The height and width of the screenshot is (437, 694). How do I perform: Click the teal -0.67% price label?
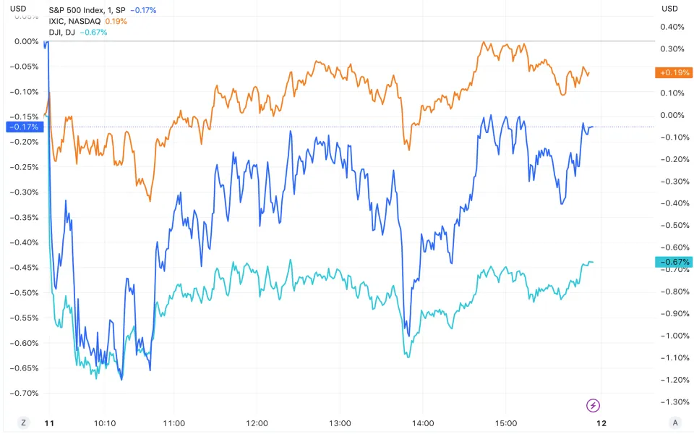[x=673, y=262]
